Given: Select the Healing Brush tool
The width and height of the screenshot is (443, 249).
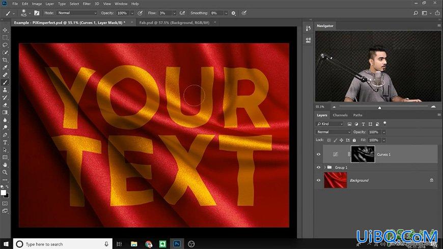Looking at the screenshot, I should pyautogui.click(x=5, y=75).
